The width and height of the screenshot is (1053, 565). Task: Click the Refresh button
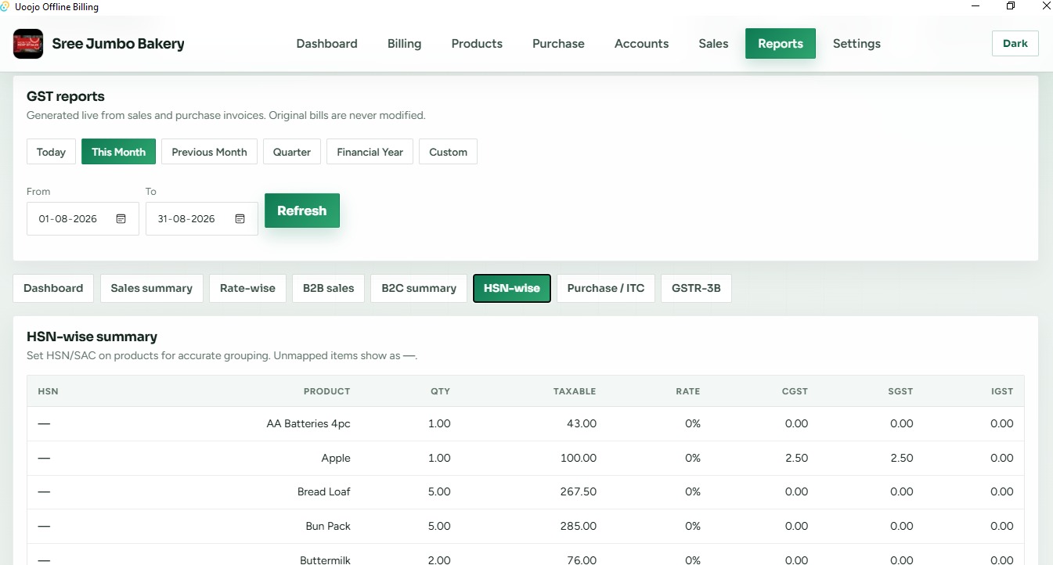(x=302, y=211)
